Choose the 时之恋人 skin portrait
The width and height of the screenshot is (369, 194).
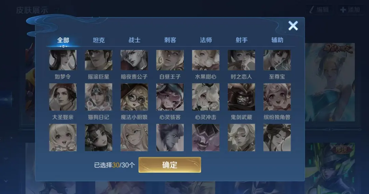click(x=242, y=60)
